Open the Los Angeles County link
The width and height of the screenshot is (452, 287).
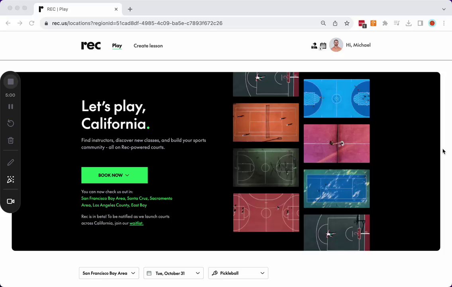[x=111, y=205]
